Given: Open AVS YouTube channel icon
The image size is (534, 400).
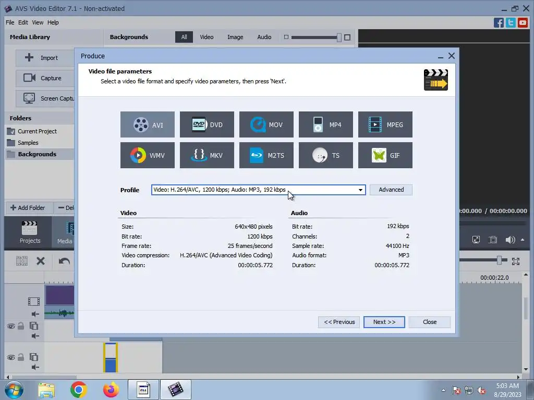Looking at the screenshot, I should [523, 23].
